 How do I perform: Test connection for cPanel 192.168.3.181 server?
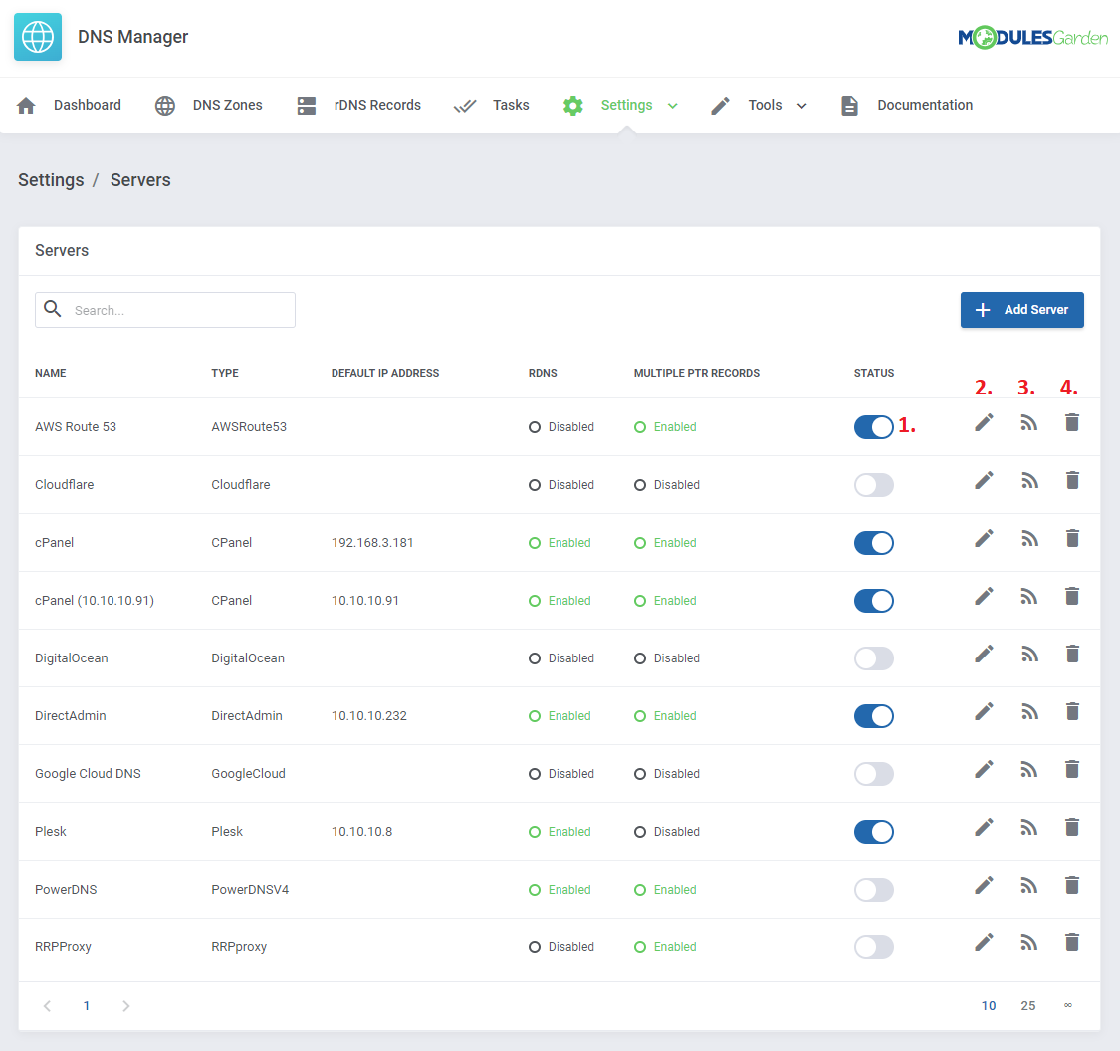[1028, 538]
